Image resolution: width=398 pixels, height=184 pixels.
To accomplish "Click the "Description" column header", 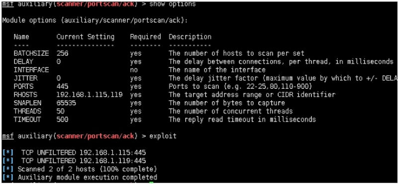I will (x=190, y=37).
